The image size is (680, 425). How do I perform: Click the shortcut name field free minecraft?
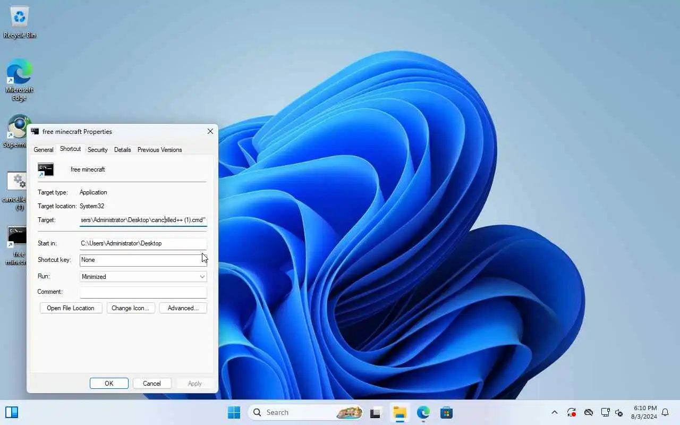click(88, 169)
